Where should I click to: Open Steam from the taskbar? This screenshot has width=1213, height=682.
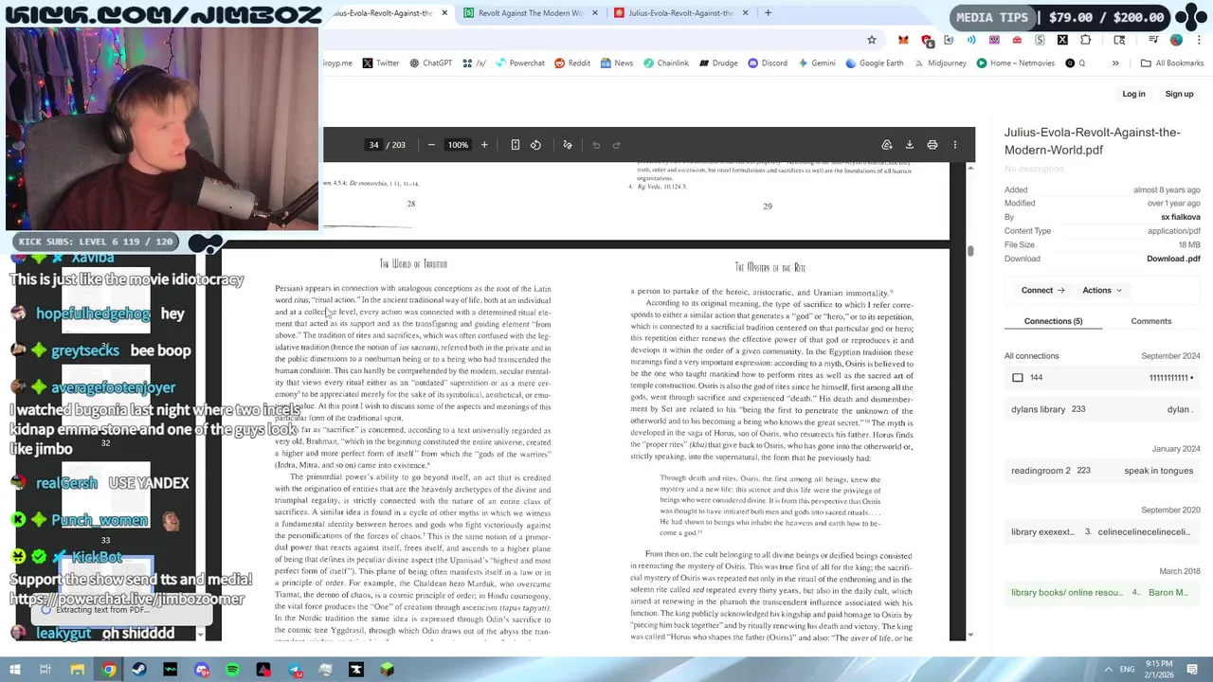pyautogui.click(x=139, y=670)
